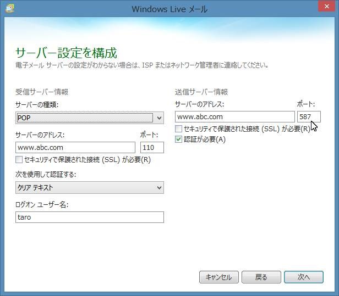The image size is (339, 296).
Task: Enable SSL checkbox under incoming server
Action: coord(19,160)
